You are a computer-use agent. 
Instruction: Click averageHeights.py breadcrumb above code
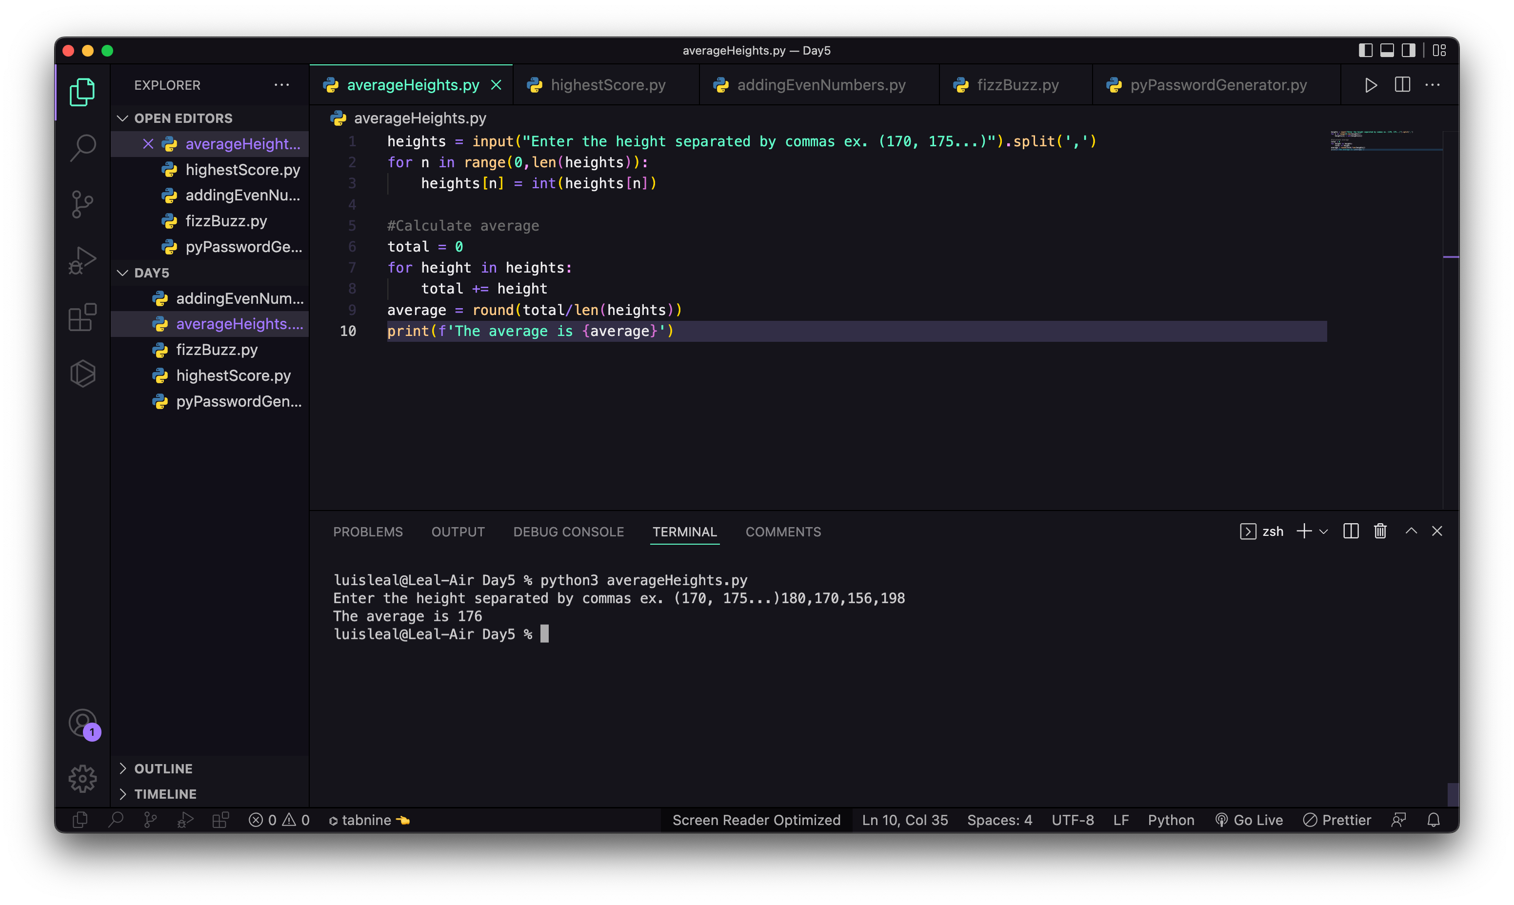419,118
